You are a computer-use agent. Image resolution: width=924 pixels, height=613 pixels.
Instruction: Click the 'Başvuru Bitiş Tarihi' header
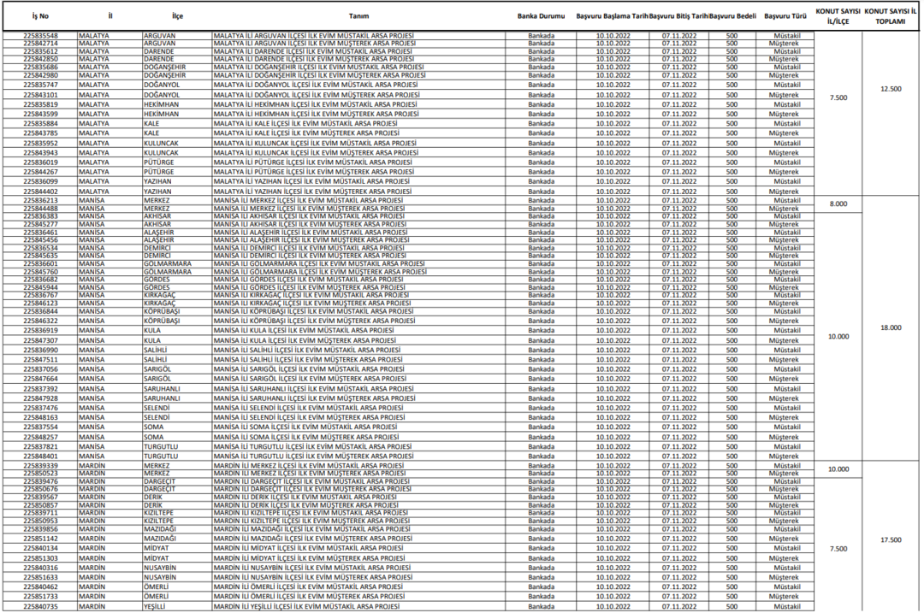678,16
